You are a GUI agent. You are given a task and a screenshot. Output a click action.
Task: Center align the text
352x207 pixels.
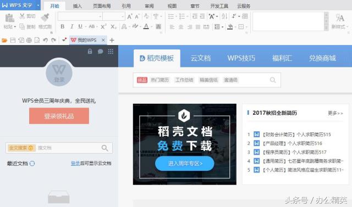click(x=181, y=27)
